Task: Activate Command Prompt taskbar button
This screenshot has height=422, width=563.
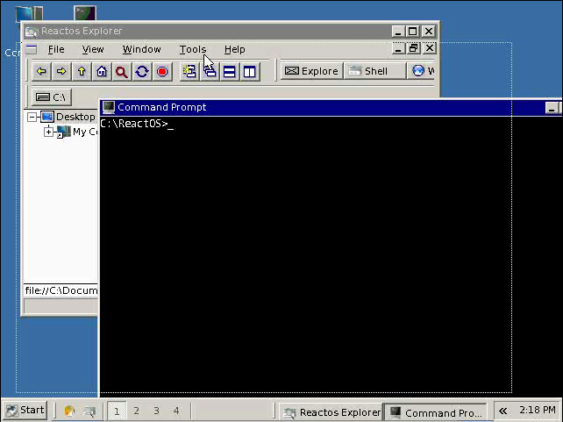Action: (435, 412)
